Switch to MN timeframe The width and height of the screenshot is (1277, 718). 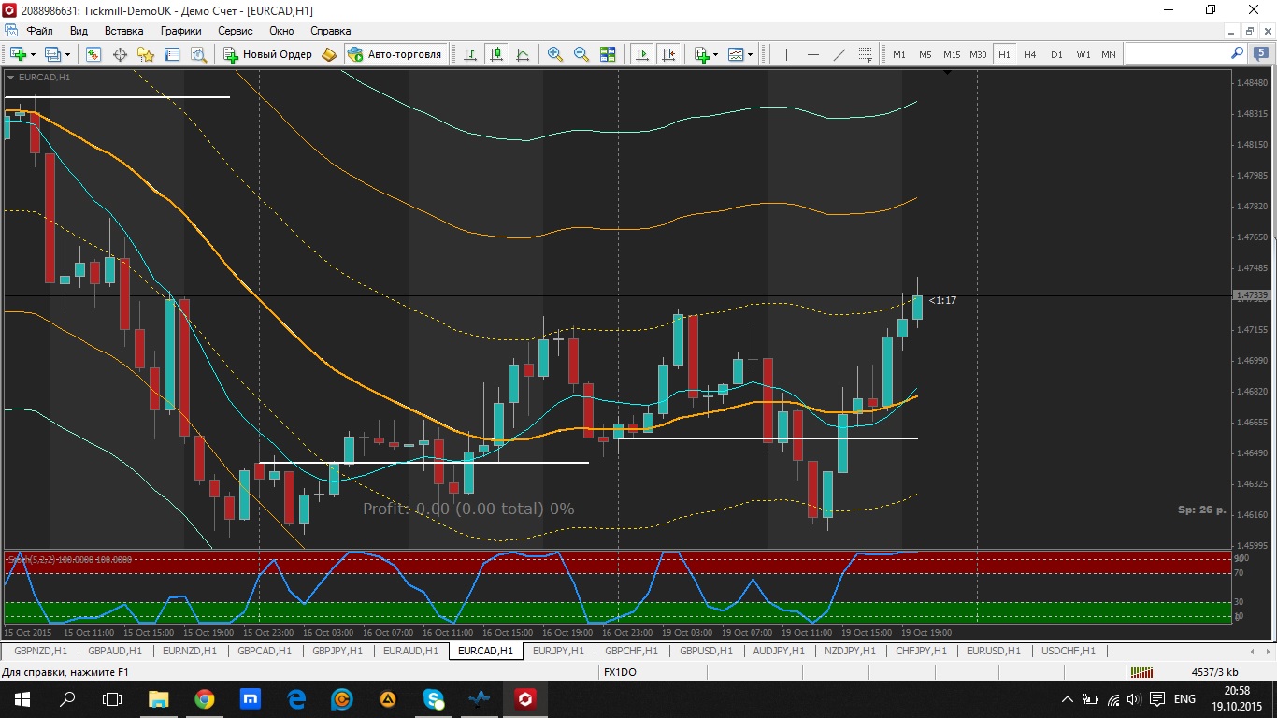click(x=1109, y=54)
